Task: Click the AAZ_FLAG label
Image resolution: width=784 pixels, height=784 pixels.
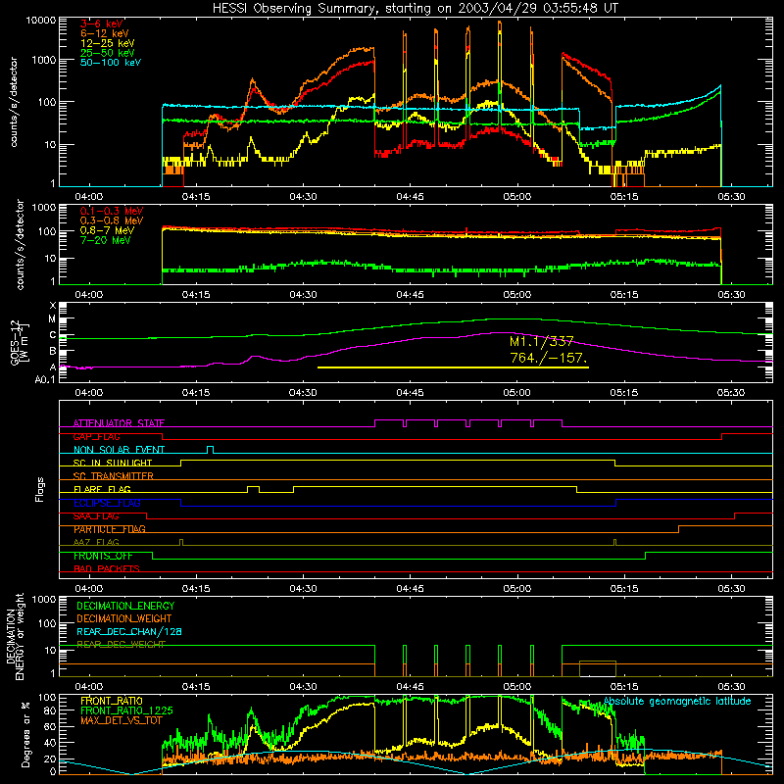Action: click(x=96, y=542)
